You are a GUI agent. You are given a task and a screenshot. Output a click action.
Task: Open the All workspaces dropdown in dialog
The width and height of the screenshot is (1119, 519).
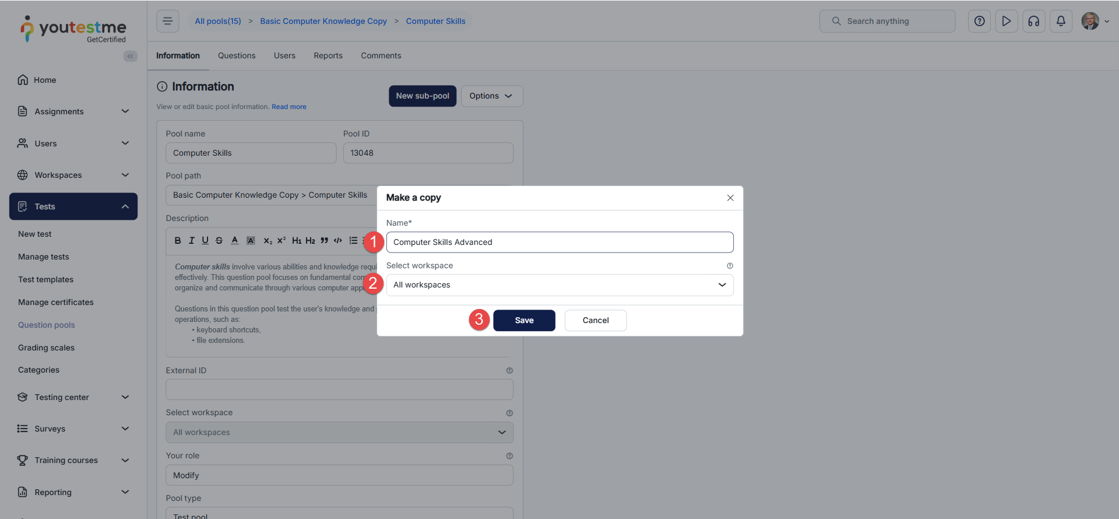coord(559,285)
